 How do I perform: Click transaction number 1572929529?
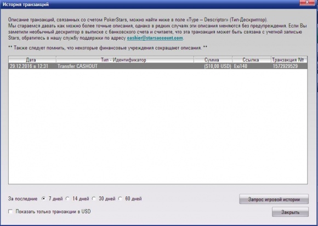point(285,66)
